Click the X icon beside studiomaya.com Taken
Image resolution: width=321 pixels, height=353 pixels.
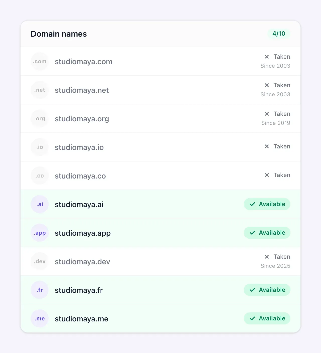tap(267, 57)
